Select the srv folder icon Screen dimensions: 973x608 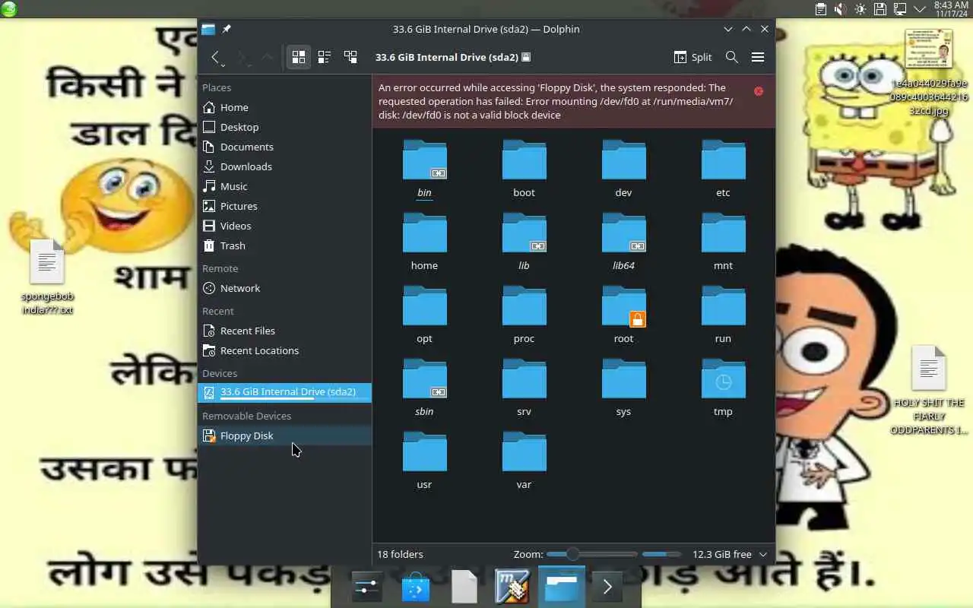tap(524, 379)
